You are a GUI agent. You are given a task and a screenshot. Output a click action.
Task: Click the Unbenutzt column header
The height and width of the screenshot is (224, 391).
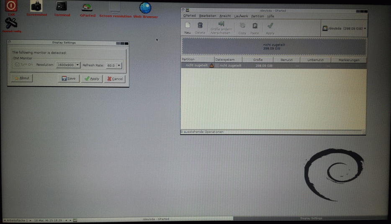point(316,60)
